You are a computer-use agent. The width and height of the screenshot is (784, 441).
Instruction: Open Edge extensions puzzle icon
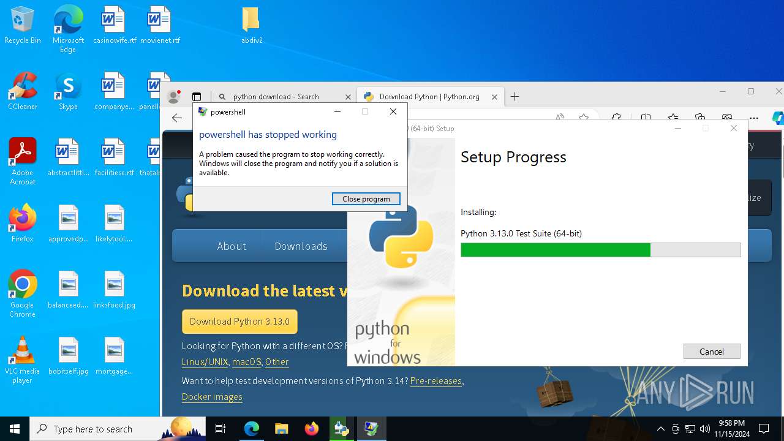point(617,118)
